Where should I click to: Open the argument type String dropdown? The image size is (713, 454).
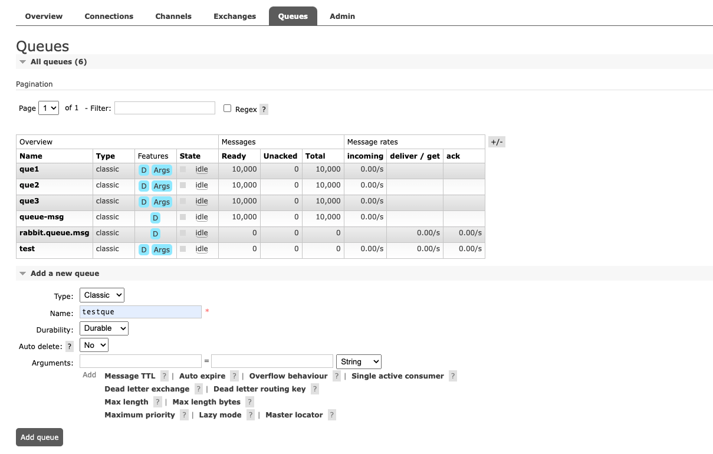(x=359, y=361)
